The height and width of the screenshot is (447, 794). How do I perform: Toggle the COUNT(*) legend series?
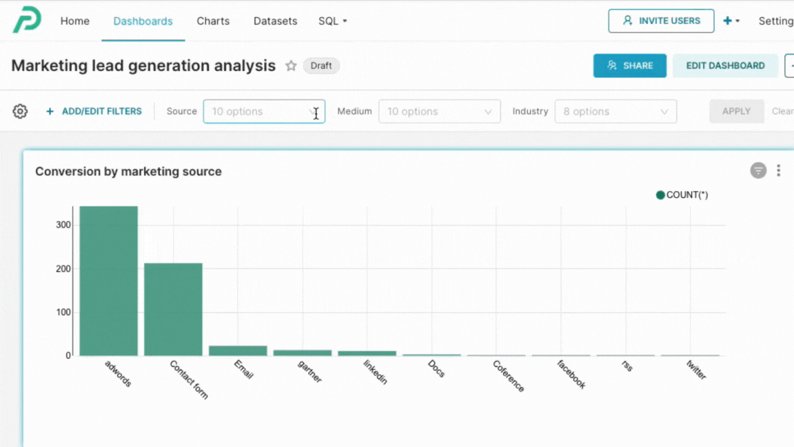click(x=682, y=195)
